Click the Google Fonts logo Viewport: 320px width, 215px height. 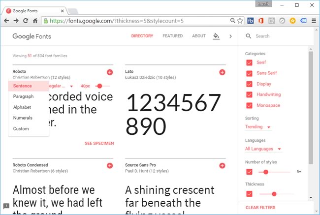[x=32, y=36]
